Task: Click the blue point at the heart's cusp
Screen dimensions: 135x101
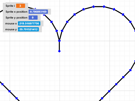Action: pos(59,41)
